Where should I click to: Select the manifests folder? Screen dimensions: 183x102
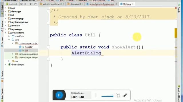19,36
